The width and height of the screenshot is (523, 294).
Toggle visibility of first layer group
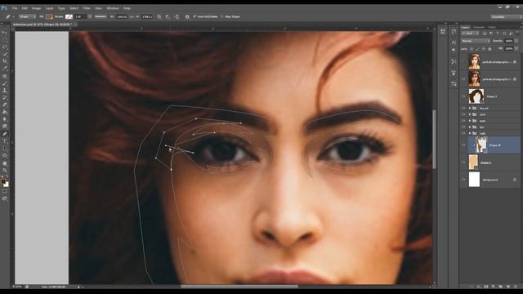(x=463, y=109)
